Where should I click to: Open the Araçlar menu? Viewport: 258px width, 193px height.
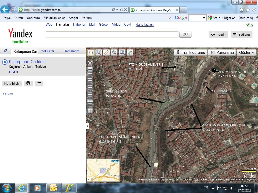pyautogui.click(x=73, y=18)
